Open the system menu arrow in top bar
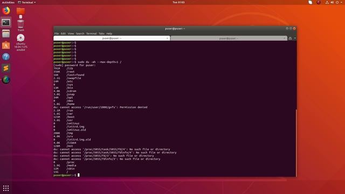Image resolution: width=345 pixels, height=194 pixels. tap(341, 2)
